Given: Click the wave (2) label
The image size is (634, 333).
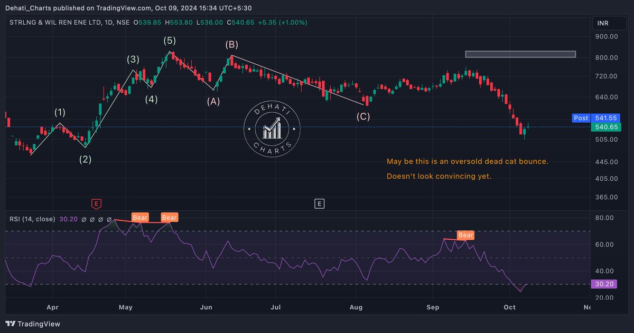Looking at the screenshot, I should 86,159.
